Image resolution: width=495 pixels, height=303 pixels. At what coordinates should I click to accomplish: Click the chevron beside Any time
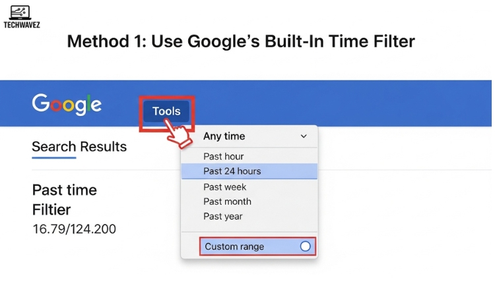pos(304,136)
